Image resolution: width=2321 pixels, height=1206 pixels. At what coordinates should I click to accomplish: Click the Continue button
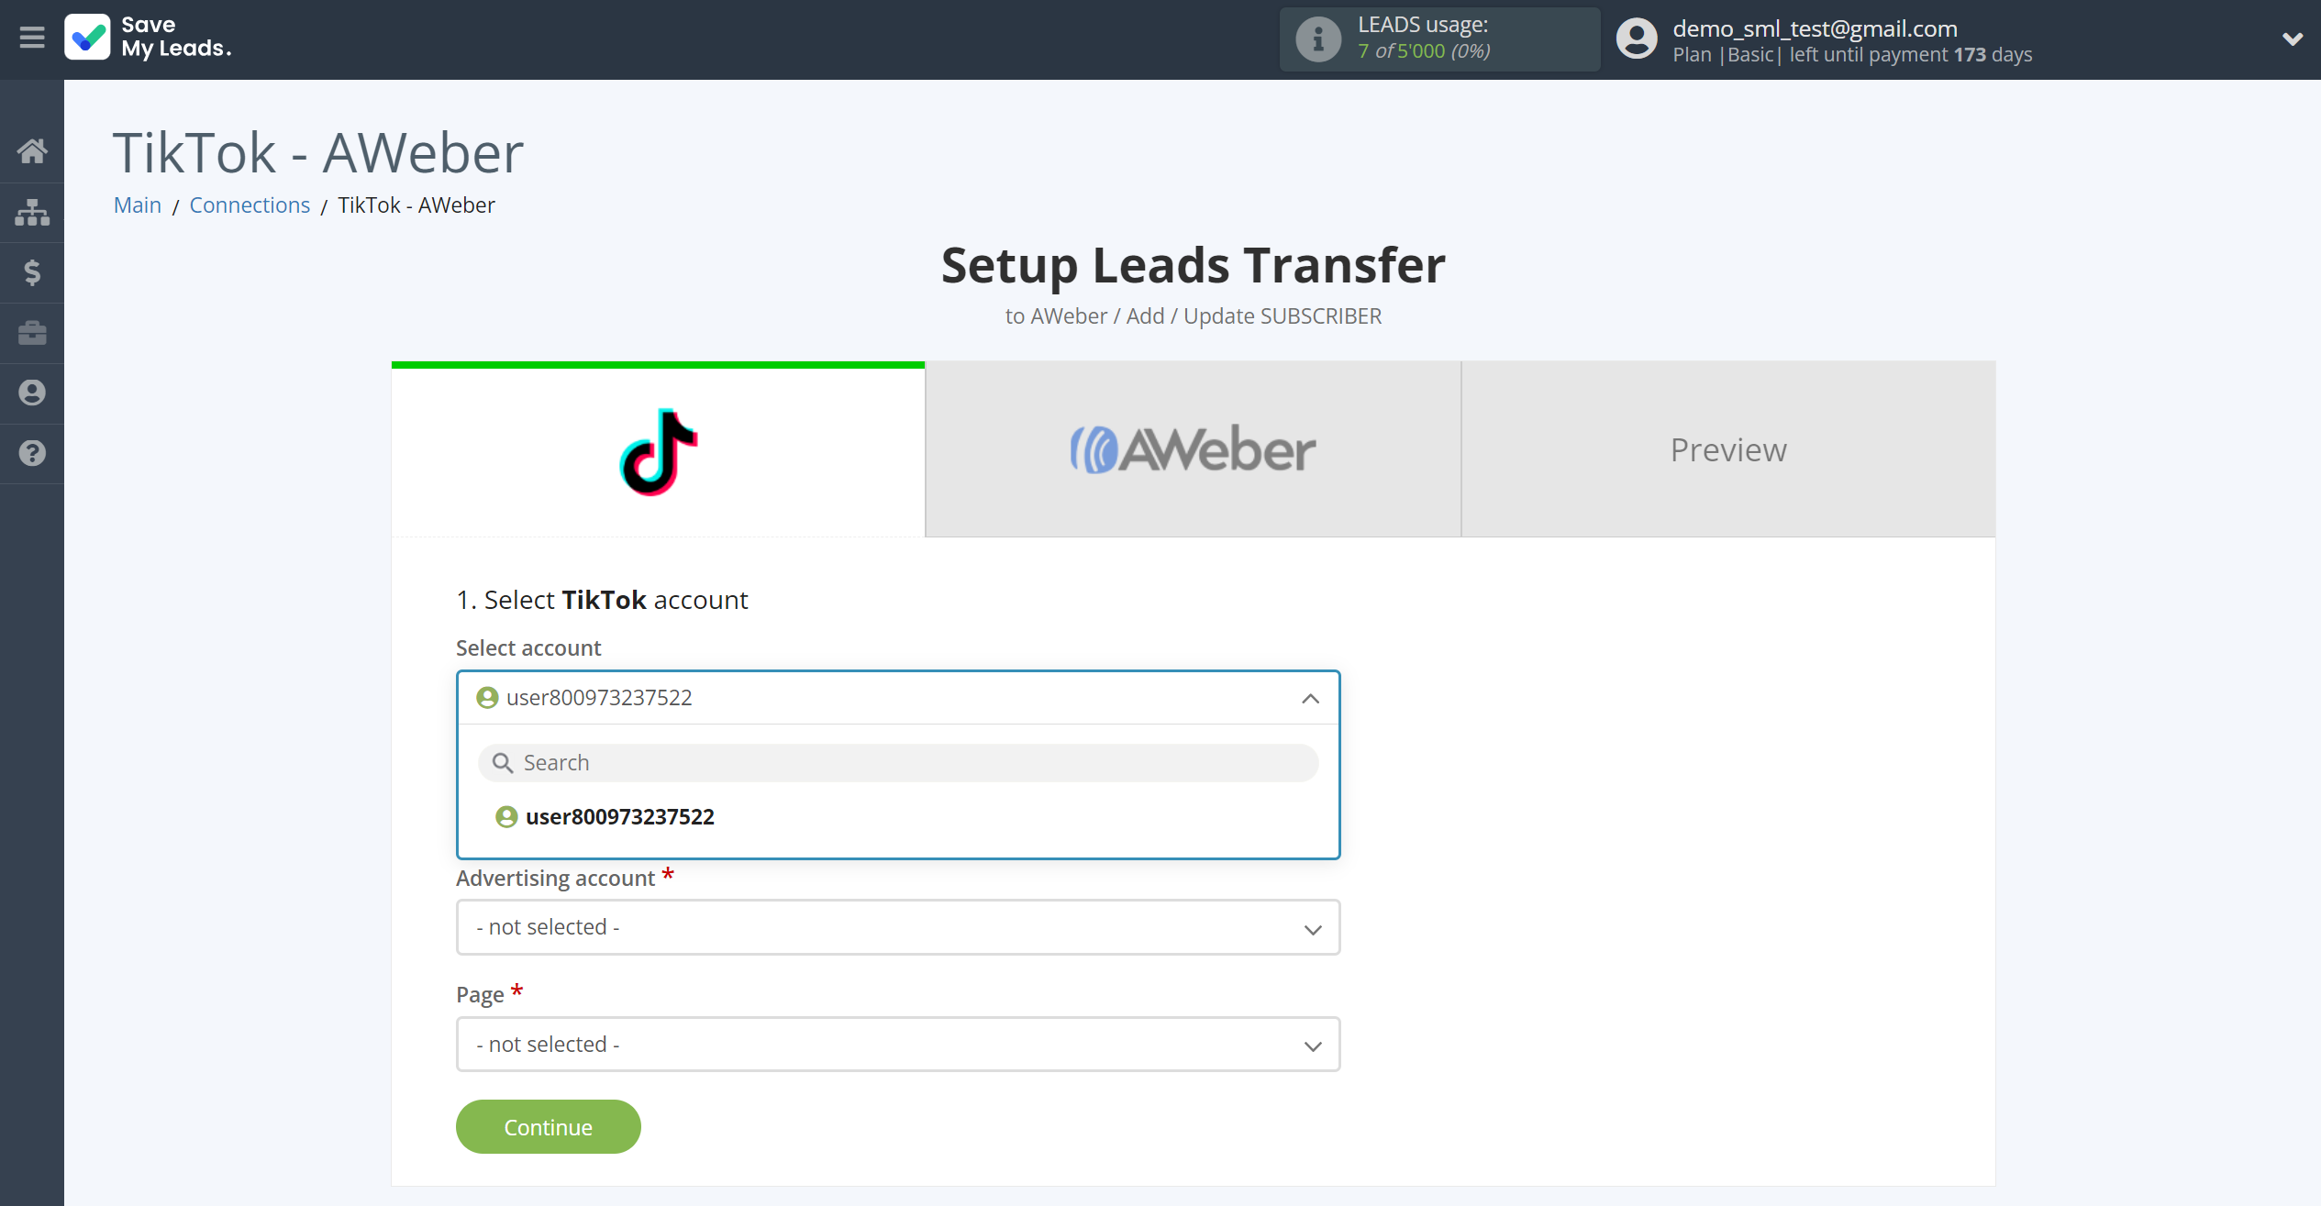(550, 1126)
